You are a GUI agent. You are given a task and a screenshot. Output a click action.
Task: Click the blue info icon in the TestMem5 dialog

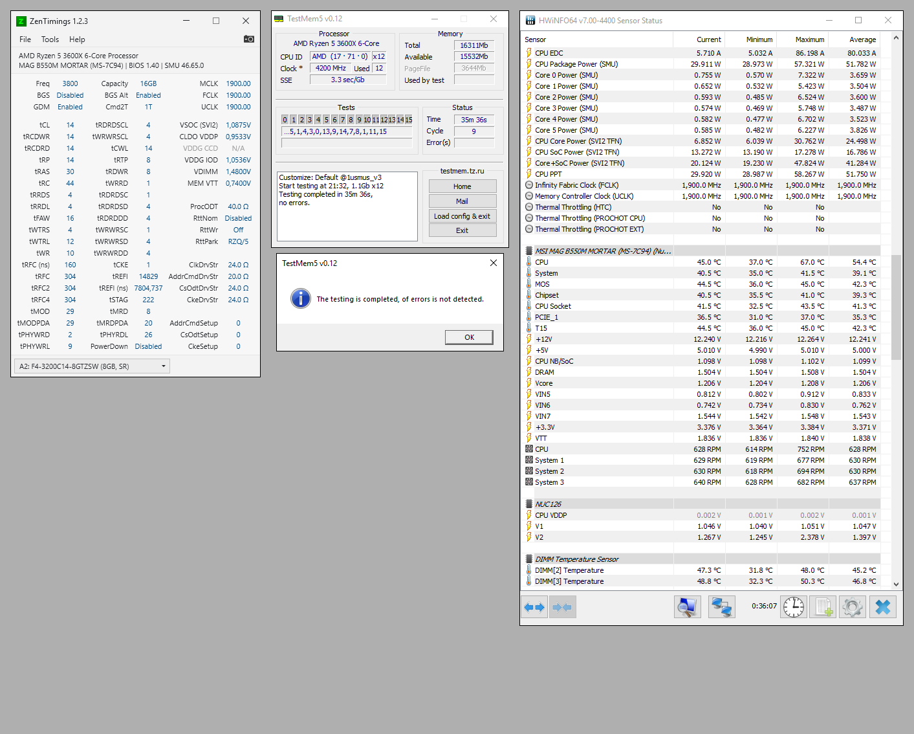(301, 298)
